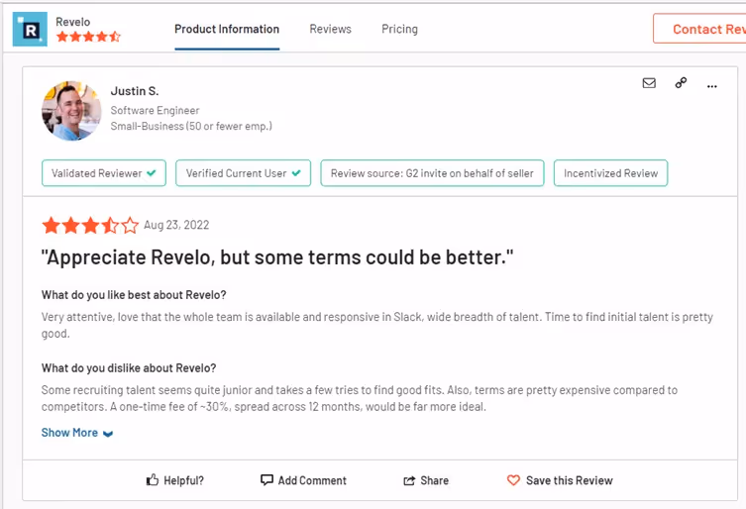Open the Pricing tab
Screen dimensions: 746x509
tap(399, 29)
